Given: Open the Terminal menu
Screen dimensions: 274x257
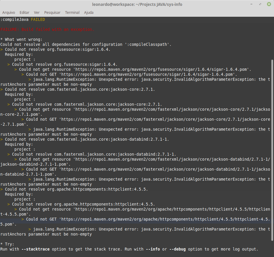Looking at the screenshot, I should (x=72, y=13).
